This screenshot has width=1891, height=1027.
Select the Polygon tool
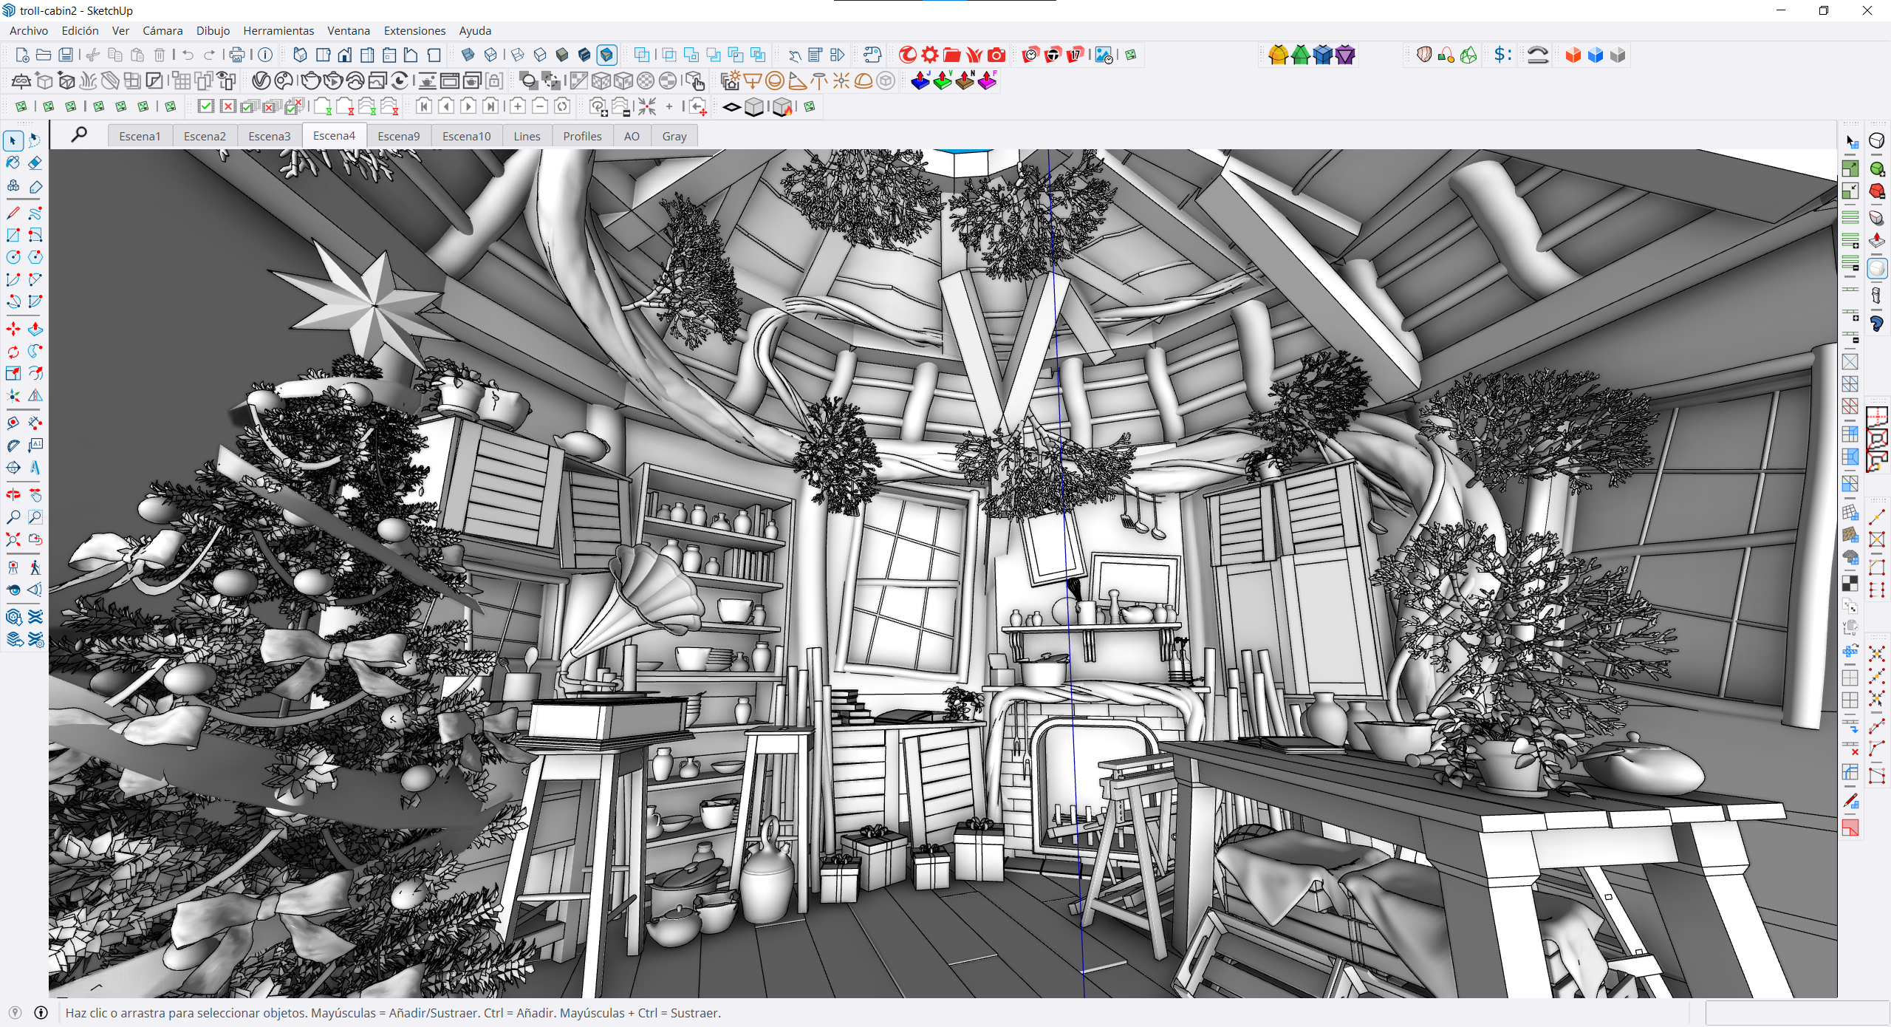click(35, 257)
